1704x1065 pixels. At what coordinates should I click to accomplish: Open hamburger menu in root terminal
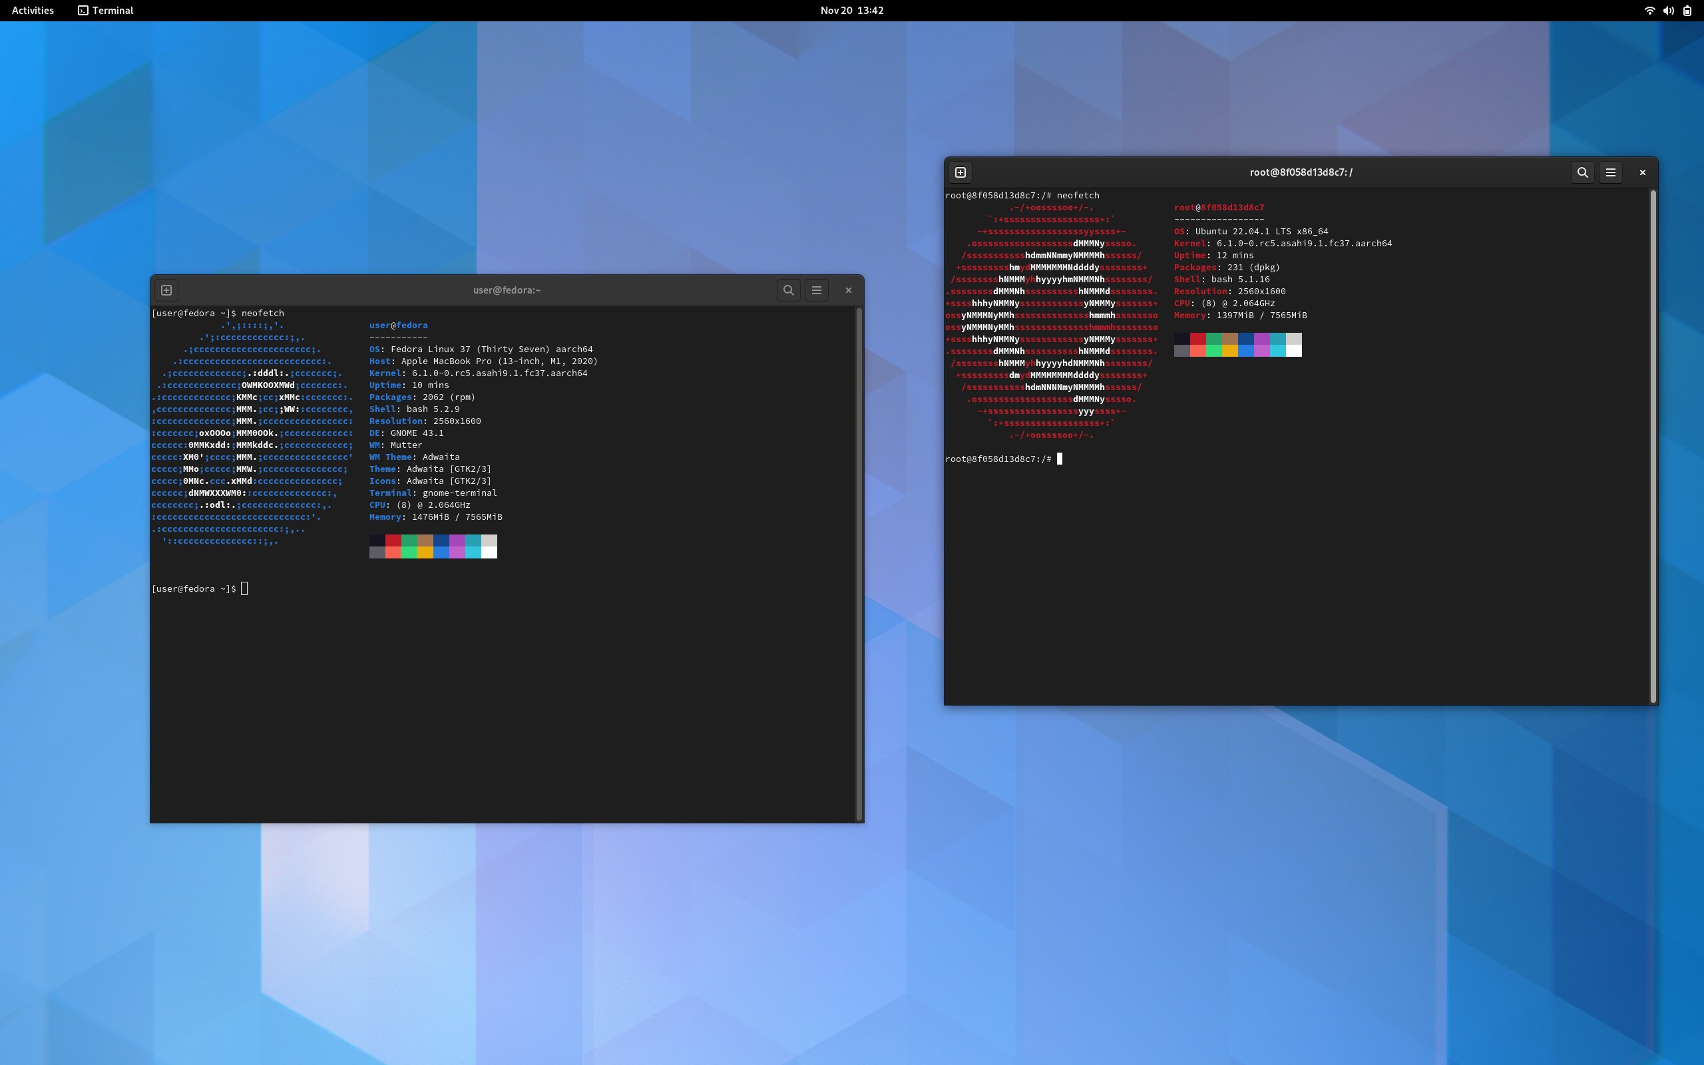[x=1610, y=172]
